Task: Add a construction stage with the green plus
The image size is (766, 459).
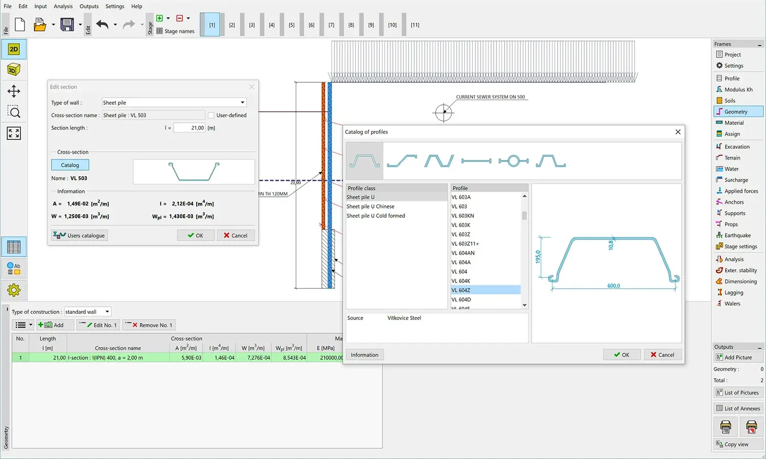Action: coord(159,18)
